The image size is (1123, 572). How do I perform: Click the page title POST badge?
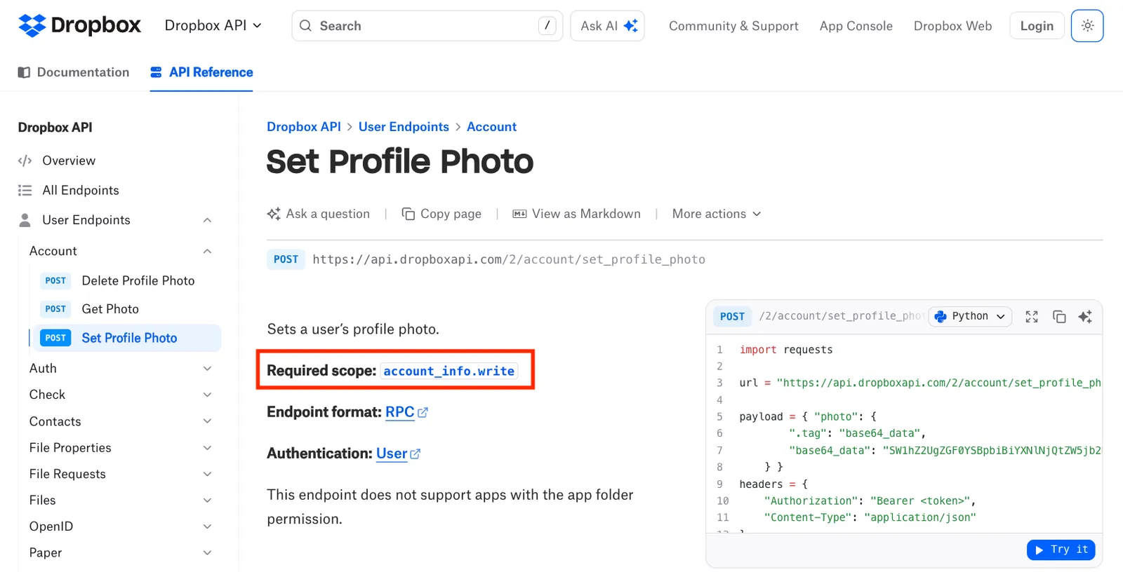click(286, 259)
